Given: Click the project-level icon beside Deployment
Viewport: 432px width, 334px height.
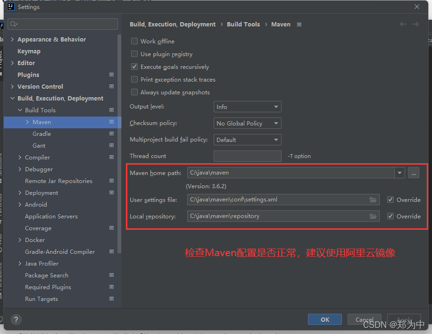Looking at the screenshot, I should click(112, 192).
